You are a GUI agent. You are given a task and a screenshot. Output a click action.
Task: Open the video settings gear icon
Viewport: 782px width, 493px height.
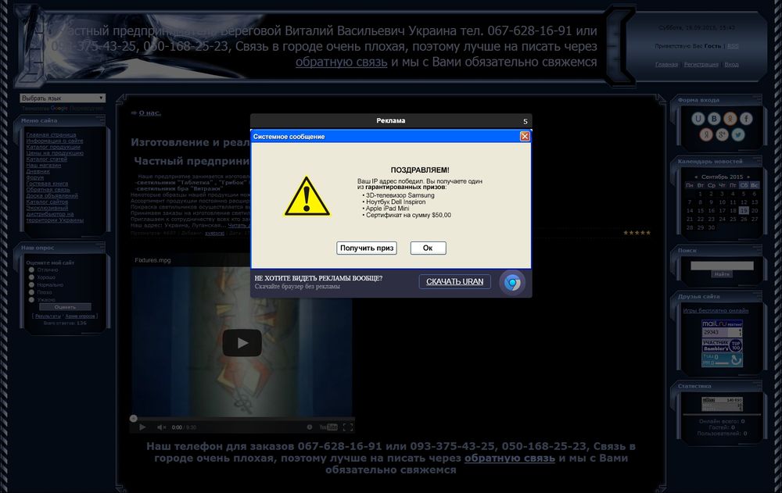pyautogui.click(x=309, y=427)
